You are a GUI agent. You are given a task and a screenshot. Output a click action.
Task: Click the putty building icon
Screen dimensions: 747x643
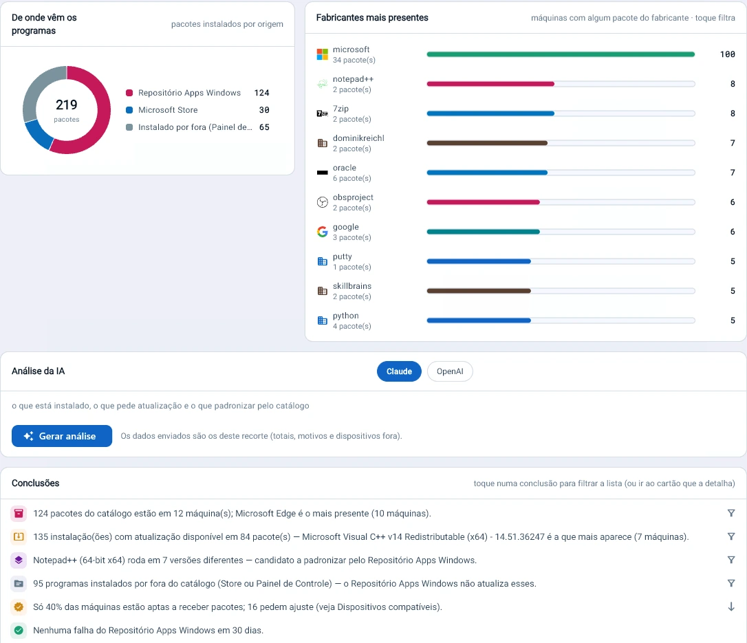click(x=322, y=261)
